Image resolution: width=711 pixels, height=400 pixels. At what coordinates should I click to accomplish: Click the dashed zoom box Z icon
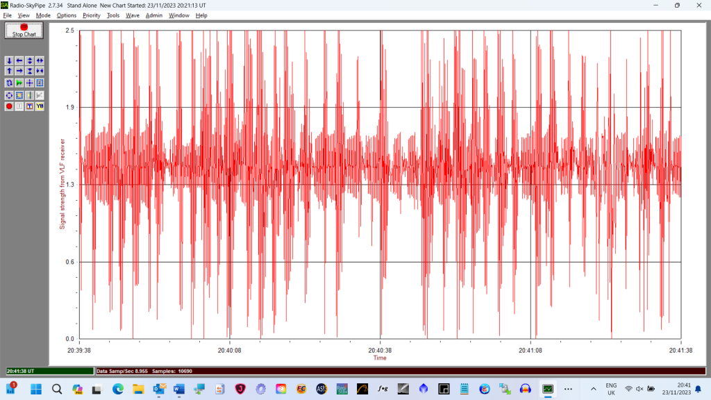pyautogui.click(x=40, y=83)
